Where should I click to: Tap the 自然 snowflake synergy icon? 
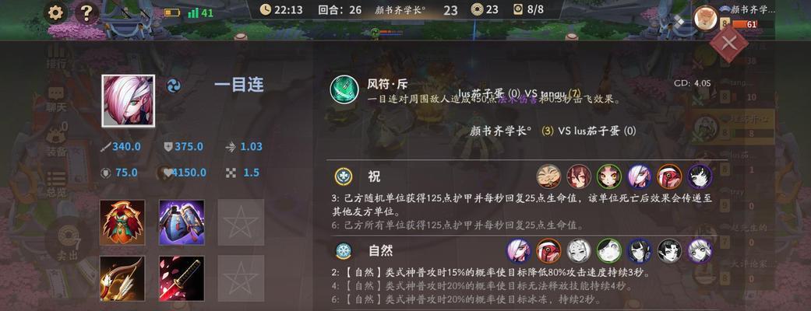click(x=344, y=251)
